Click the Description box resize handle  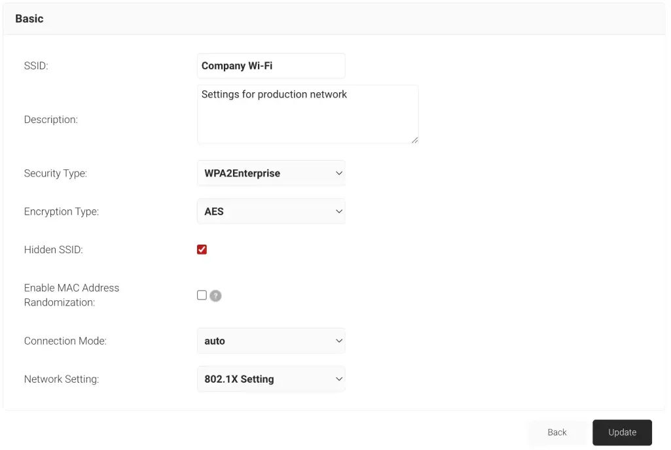[414, 139]
